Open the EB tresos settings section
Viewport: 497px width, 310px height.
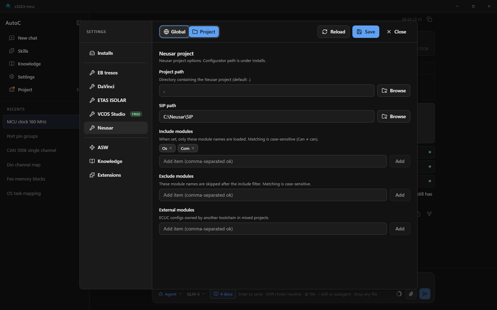(116, 73)
